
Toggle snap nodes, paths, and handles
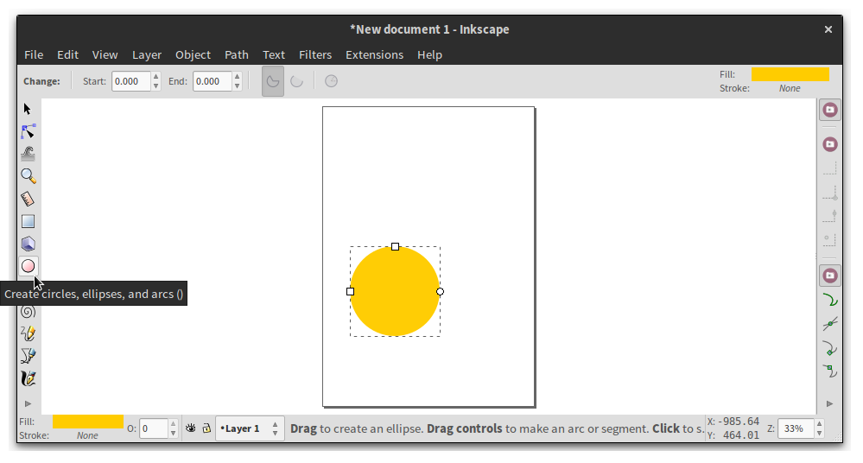pos(830,276)
